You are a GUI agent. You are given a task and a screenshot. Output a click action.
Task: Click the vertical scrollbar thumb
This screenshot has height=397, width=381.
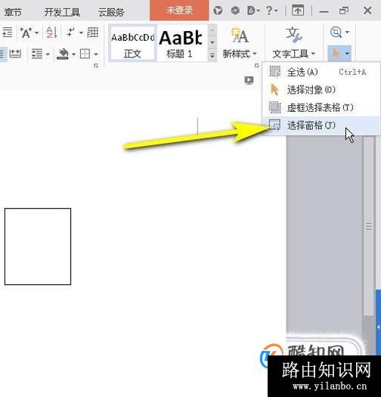[369, 226]
